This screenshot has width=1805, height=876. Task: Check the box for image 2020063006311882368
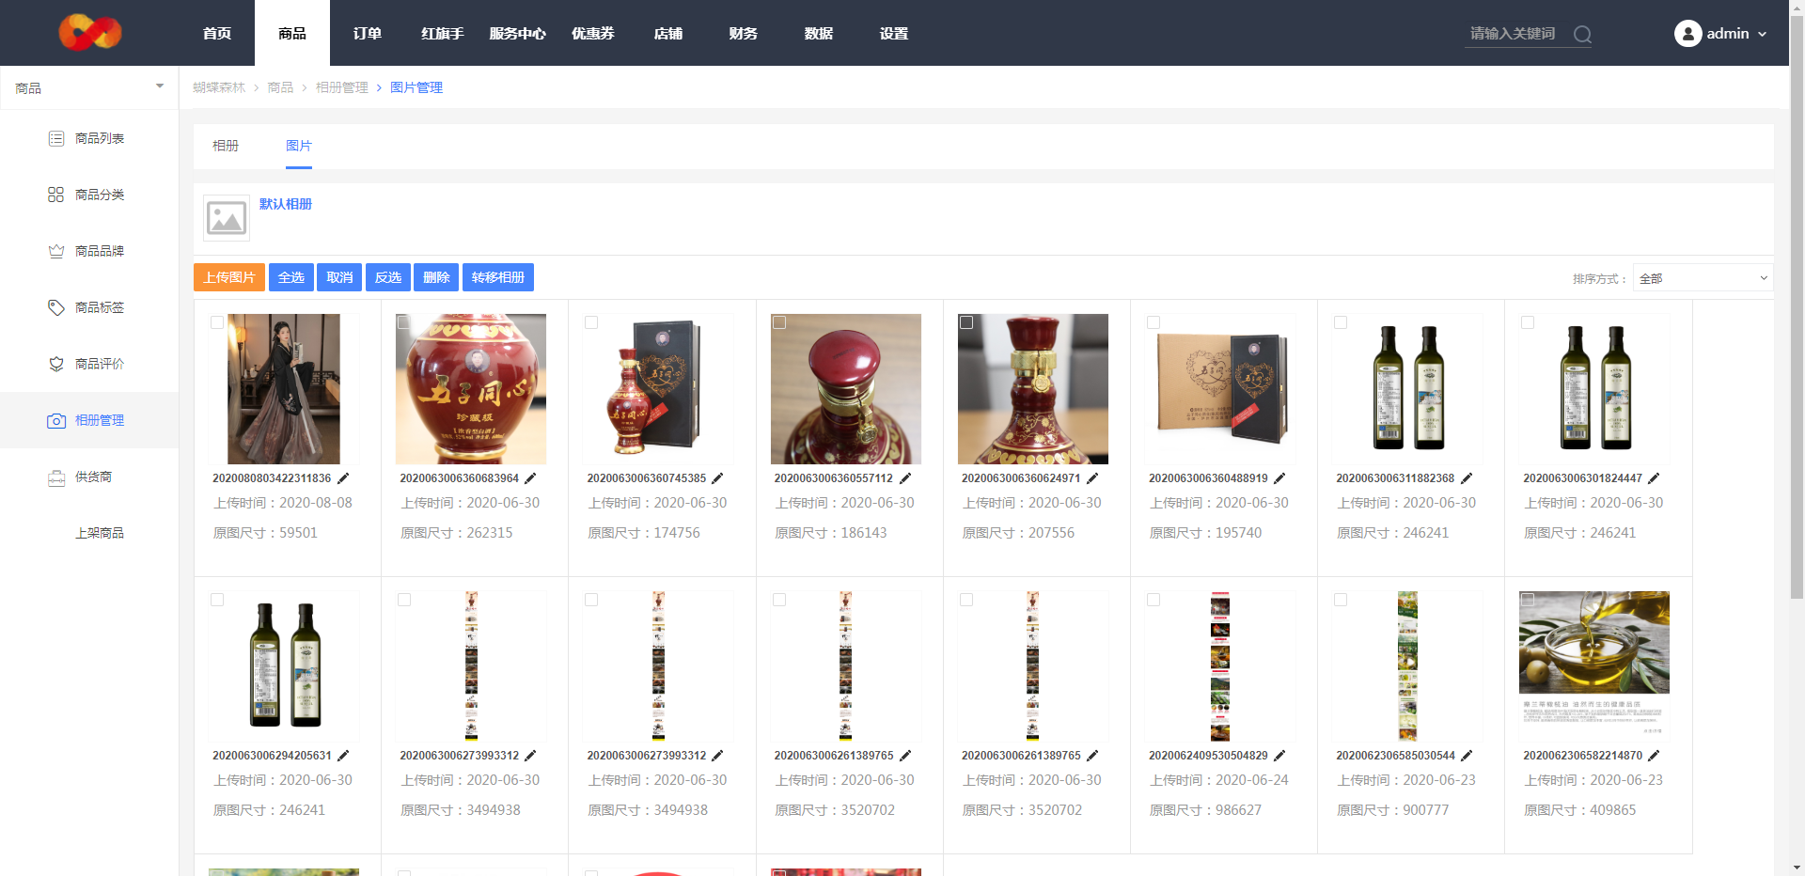pos(1341,322)
